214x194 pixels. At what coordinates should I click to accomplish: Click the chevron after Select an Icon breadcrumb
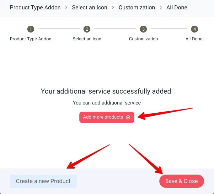113,7
